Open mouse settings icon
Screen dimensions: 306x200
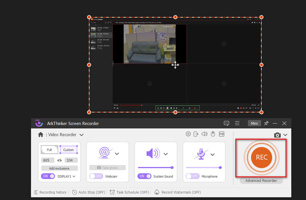click(213, 134)
